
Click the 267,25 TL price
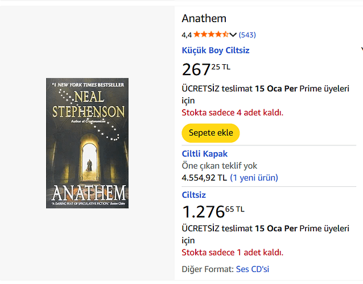point(205,69)
